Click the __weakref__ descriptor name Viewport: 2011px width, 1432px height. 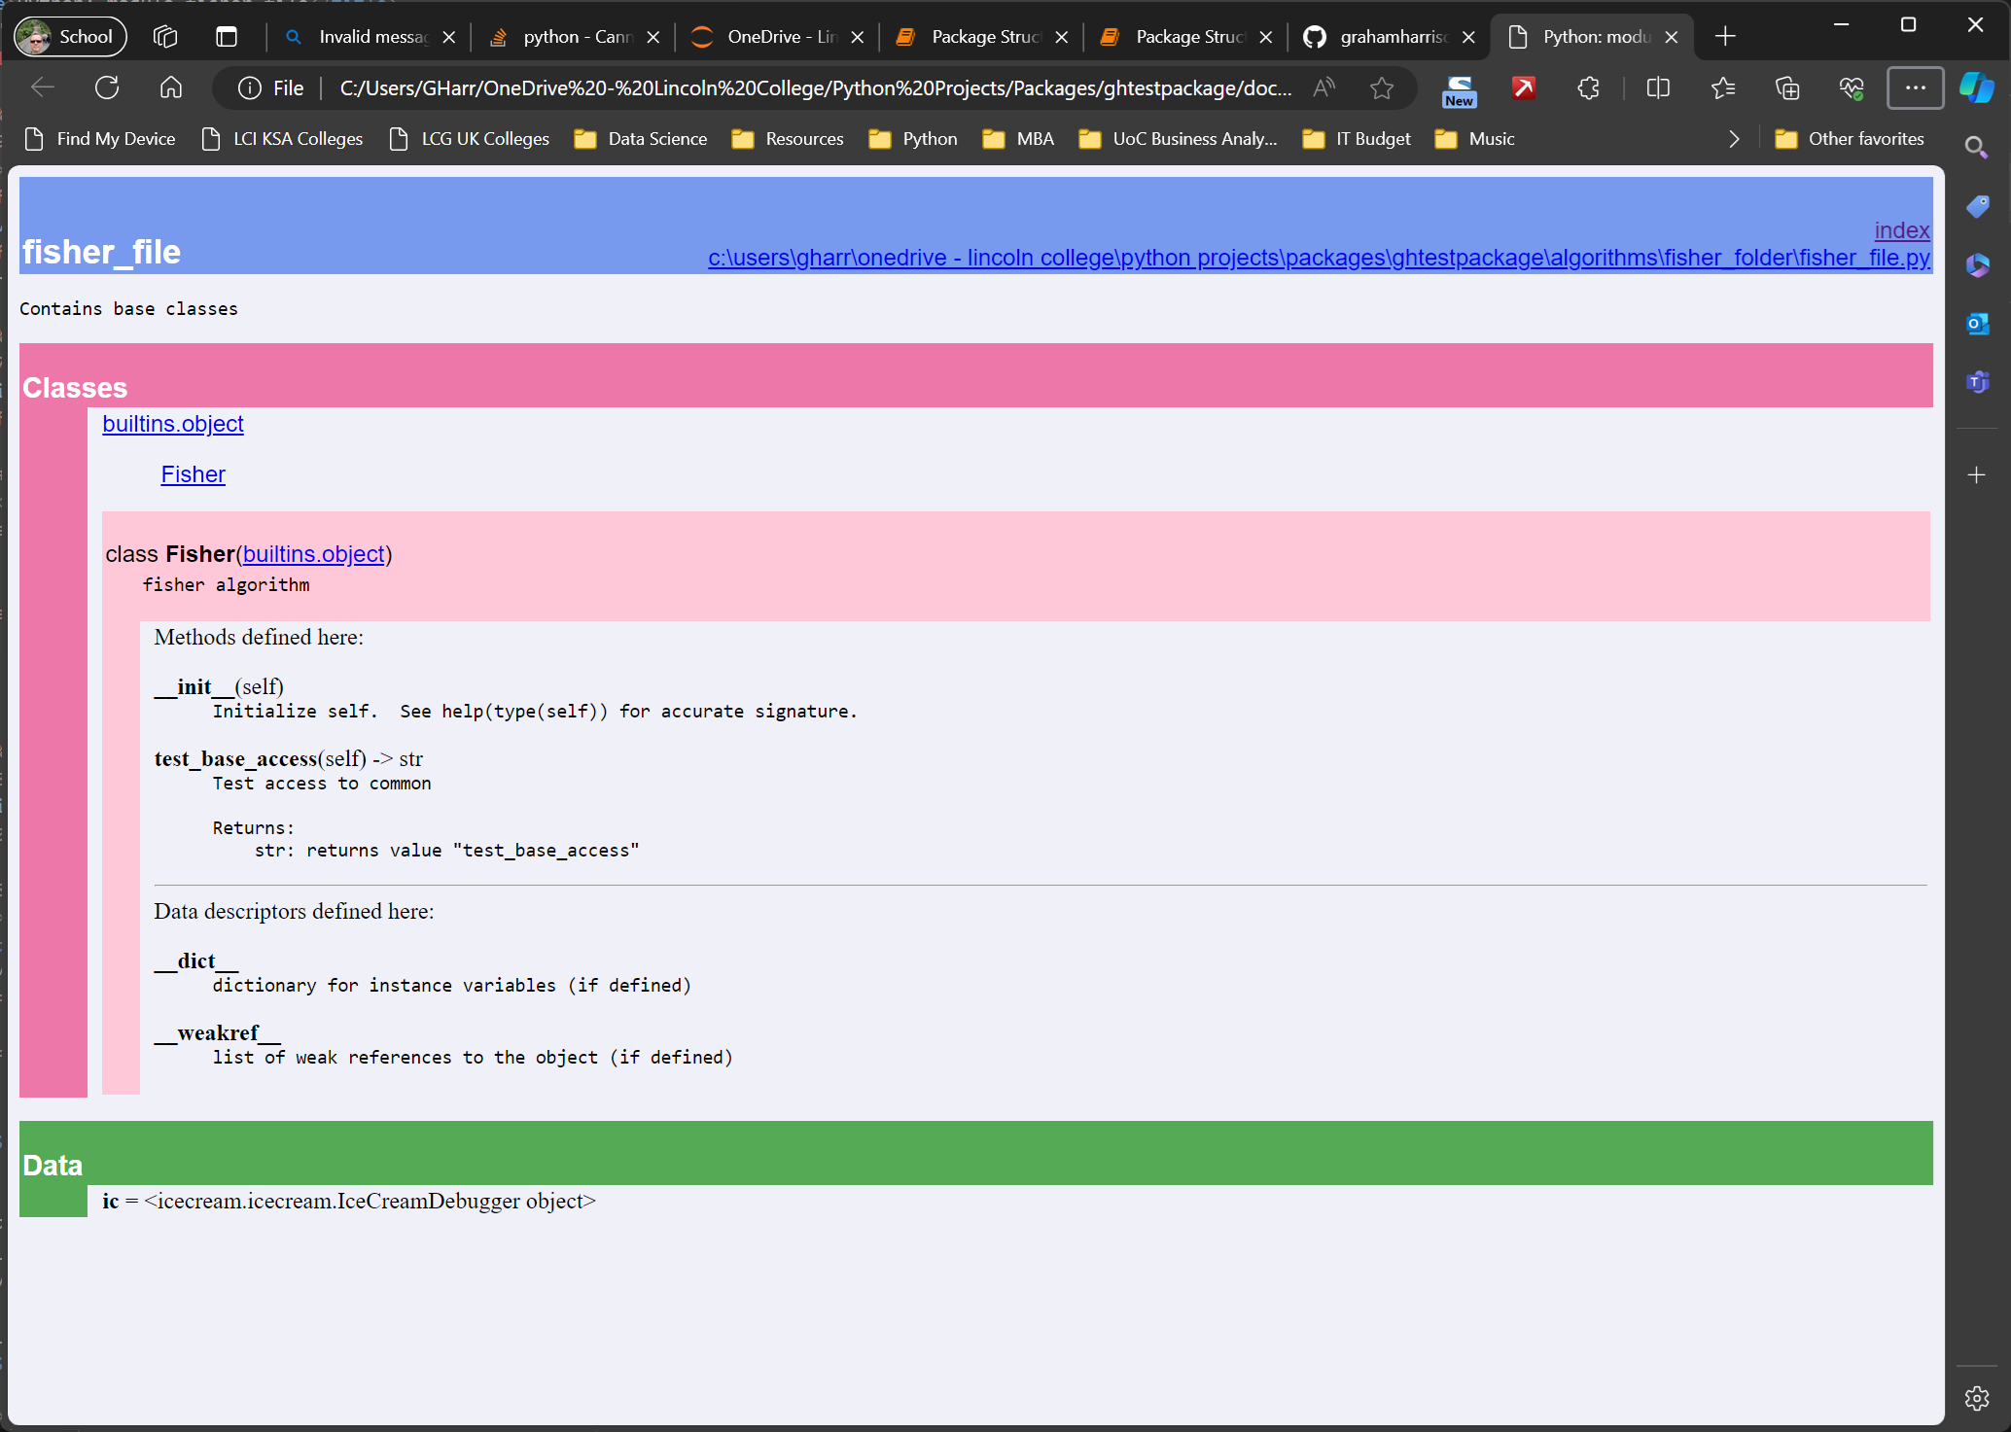pyautogui.click(x=217, y=1032)
